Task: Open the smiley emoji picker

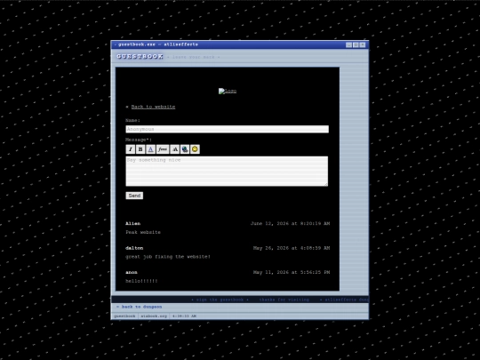Action: click(195, 149)
